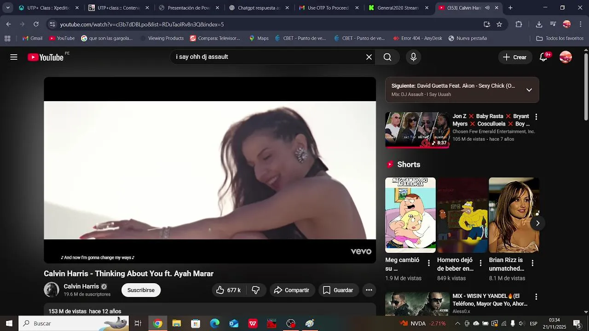The image size is (589, 331).
Task: Open Chrome tab search dropdown
Action: pyautogui.click(x=8, y=8)
